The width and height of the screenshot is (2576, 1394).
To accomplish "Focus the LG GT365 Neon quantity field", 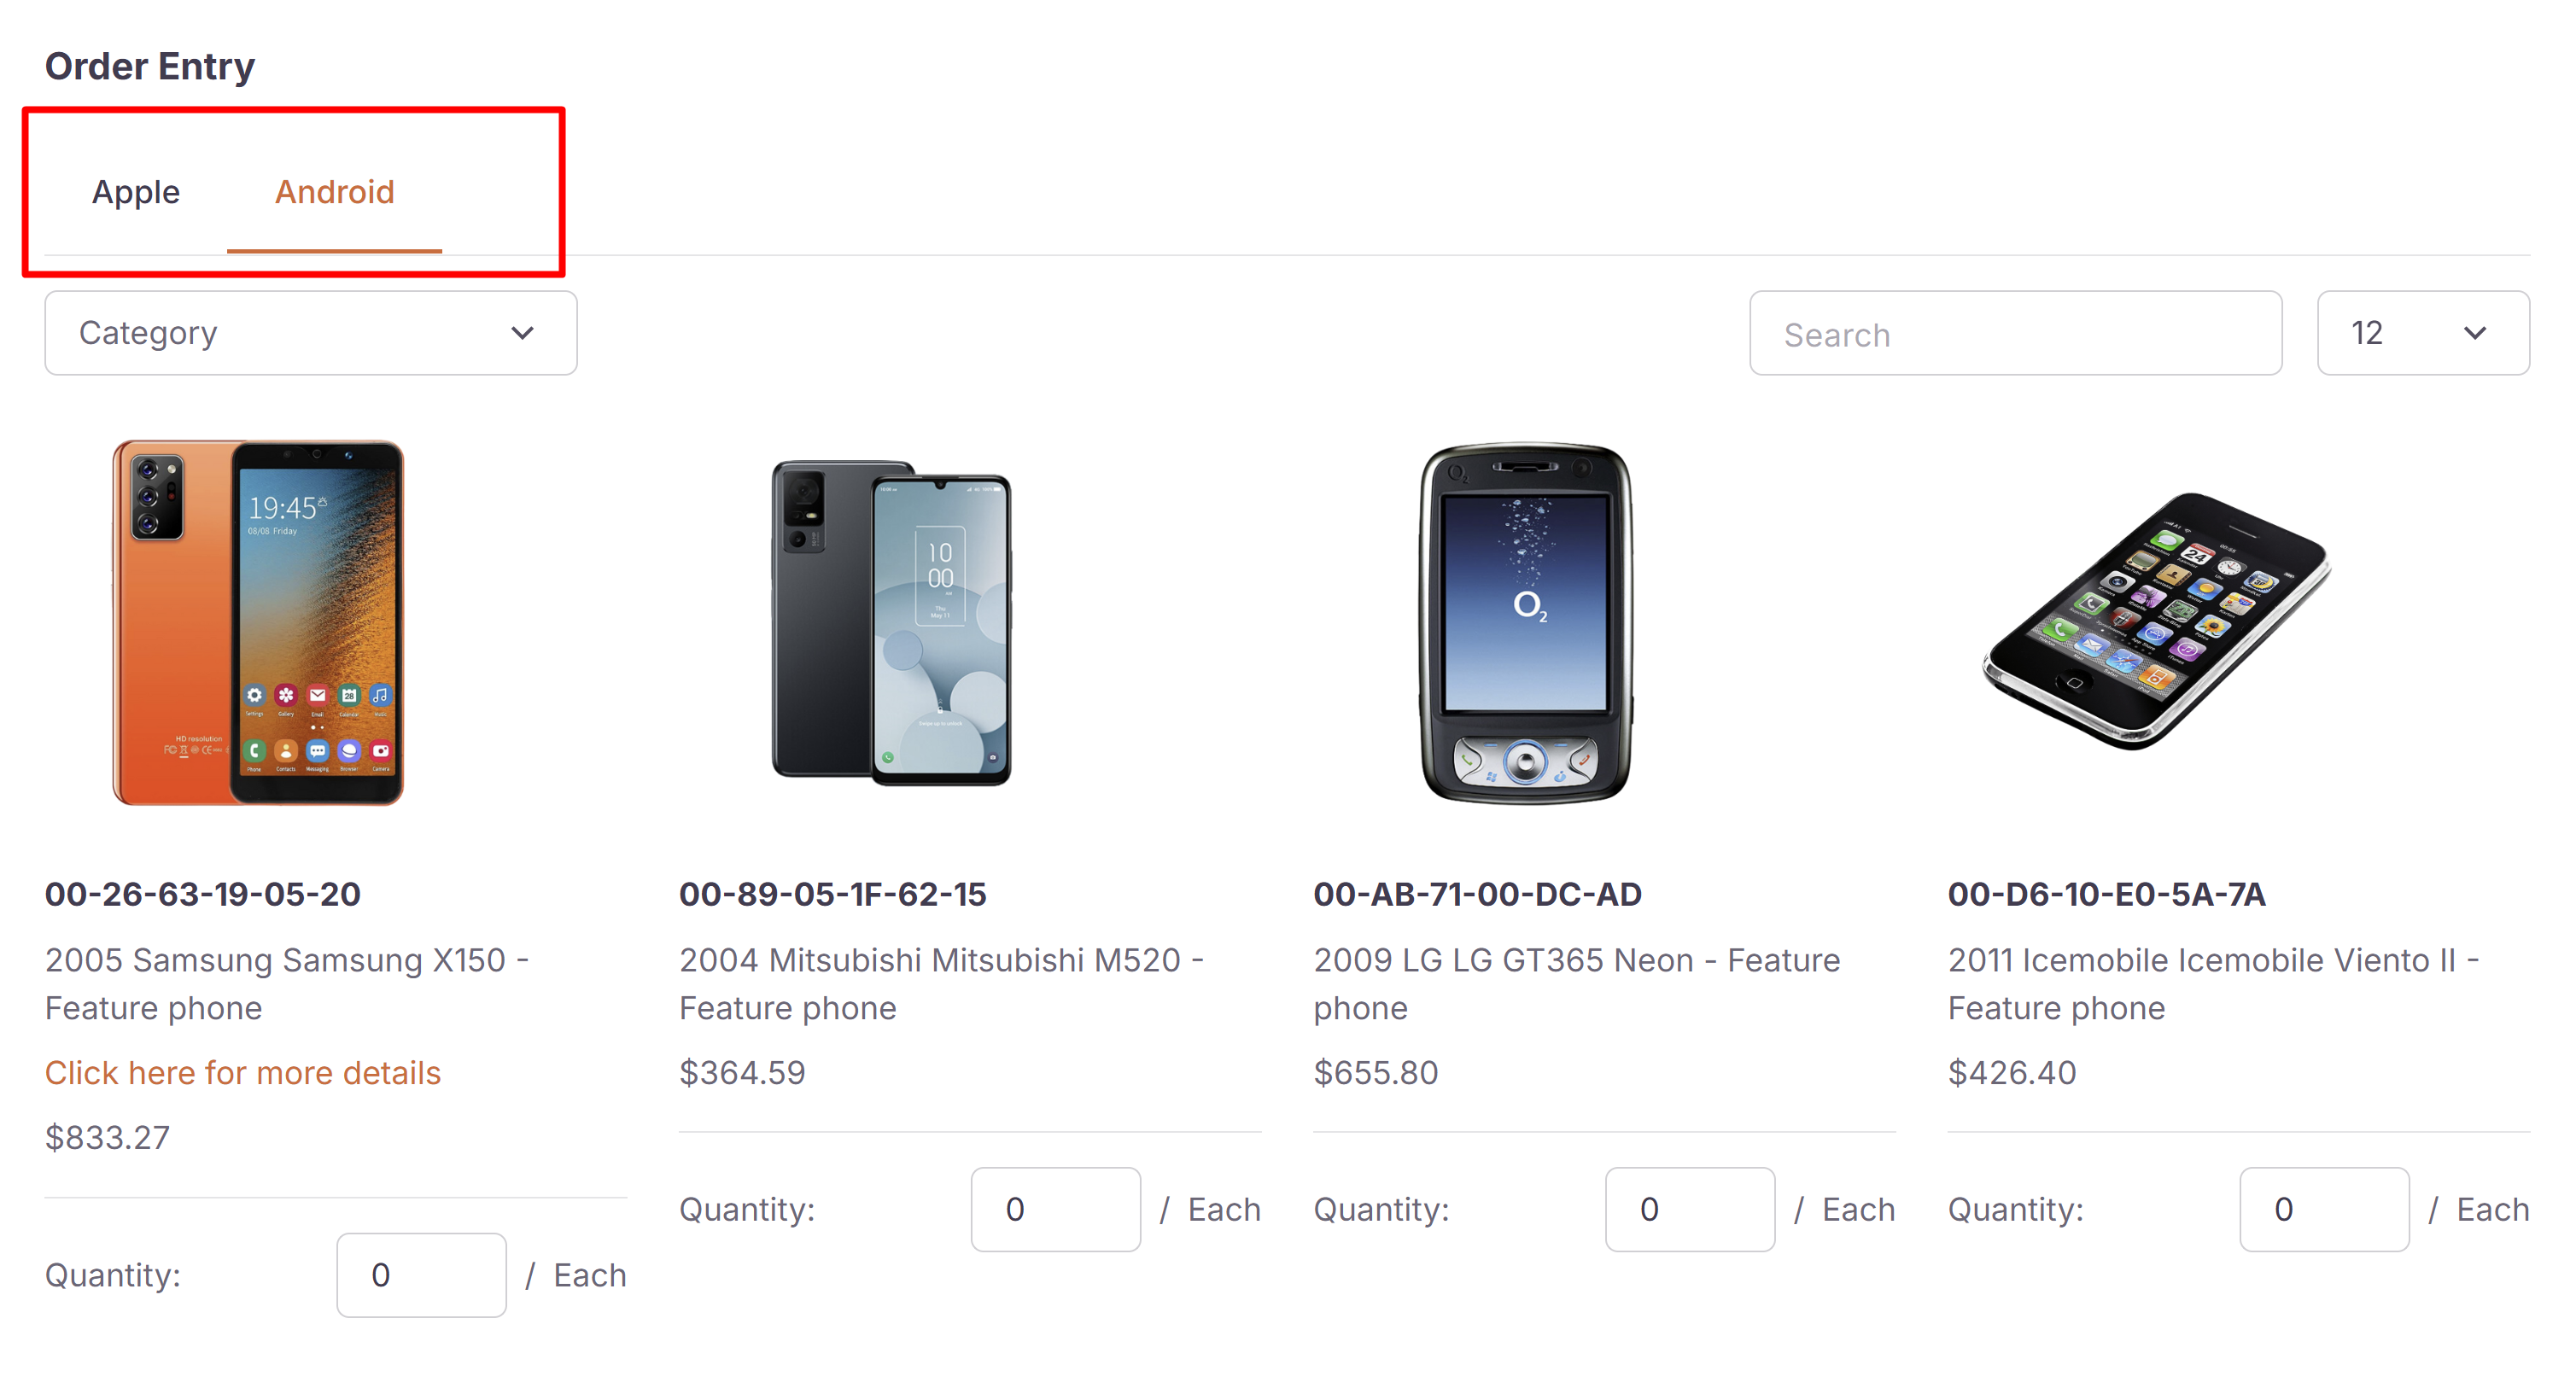I will (x=1689, y=1209).
